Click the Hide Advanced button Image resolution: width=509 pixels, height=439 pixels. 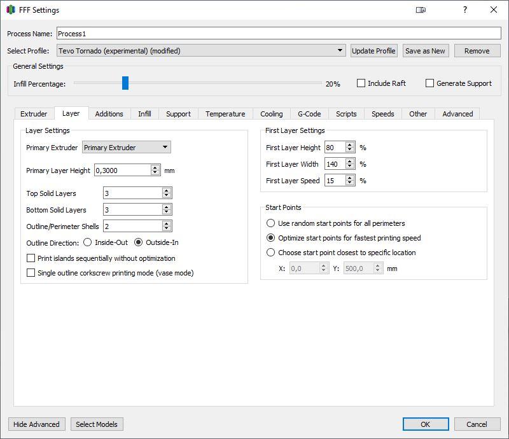tap(37, 424)
